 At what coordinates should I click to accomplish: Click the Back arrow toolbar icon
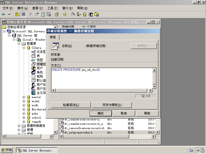click(x=3, y=14)
